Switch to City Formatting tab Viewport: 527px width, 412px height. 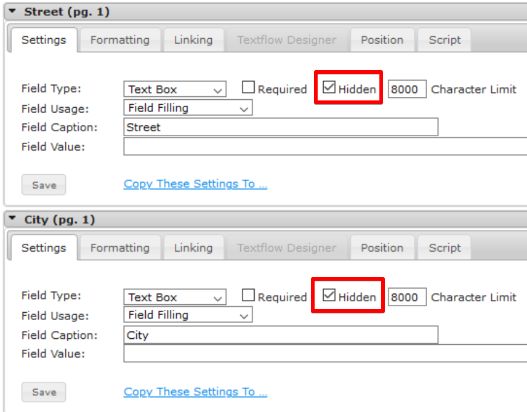(120, 248)
